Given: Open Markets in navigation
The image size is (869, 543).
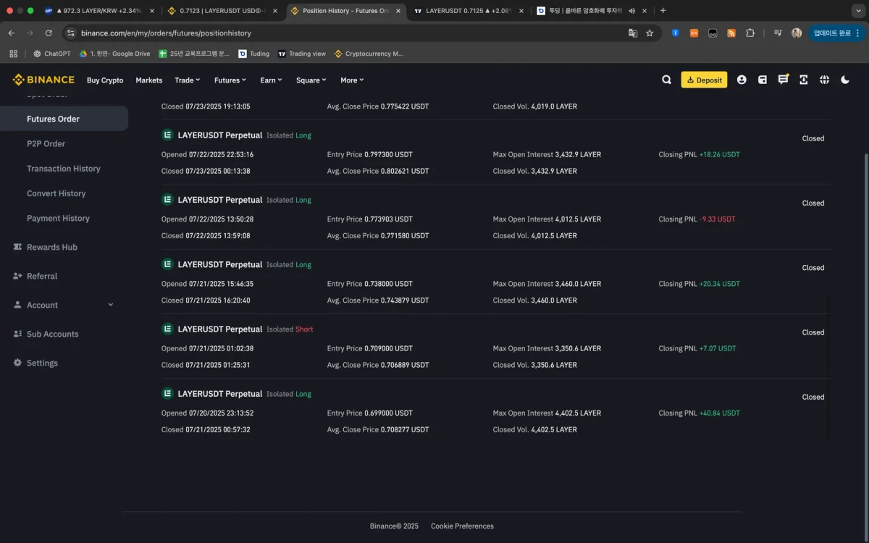Looking at the screenshot, I should [x=149, y=80].
